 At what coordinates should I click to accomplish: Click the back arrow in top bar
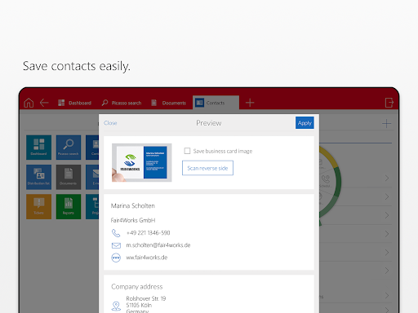coord(44,103)
